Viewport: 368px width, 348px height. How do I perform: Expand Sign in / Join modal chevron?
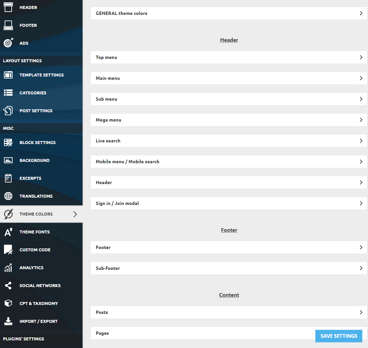click(361, 203)
